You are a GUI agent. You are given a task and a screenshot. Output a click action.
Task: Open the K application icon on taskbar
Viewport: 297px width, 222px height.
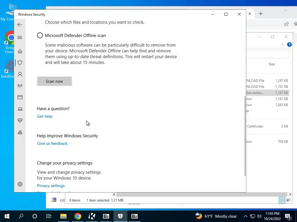pos(92,216)
